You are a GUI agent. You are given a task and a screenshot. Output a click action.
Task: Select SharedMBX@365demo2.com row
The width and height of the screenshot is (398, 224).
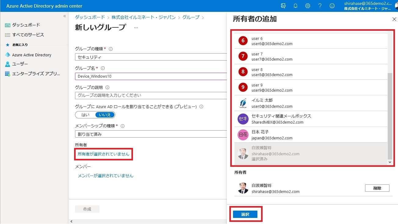tap(311, 119)
